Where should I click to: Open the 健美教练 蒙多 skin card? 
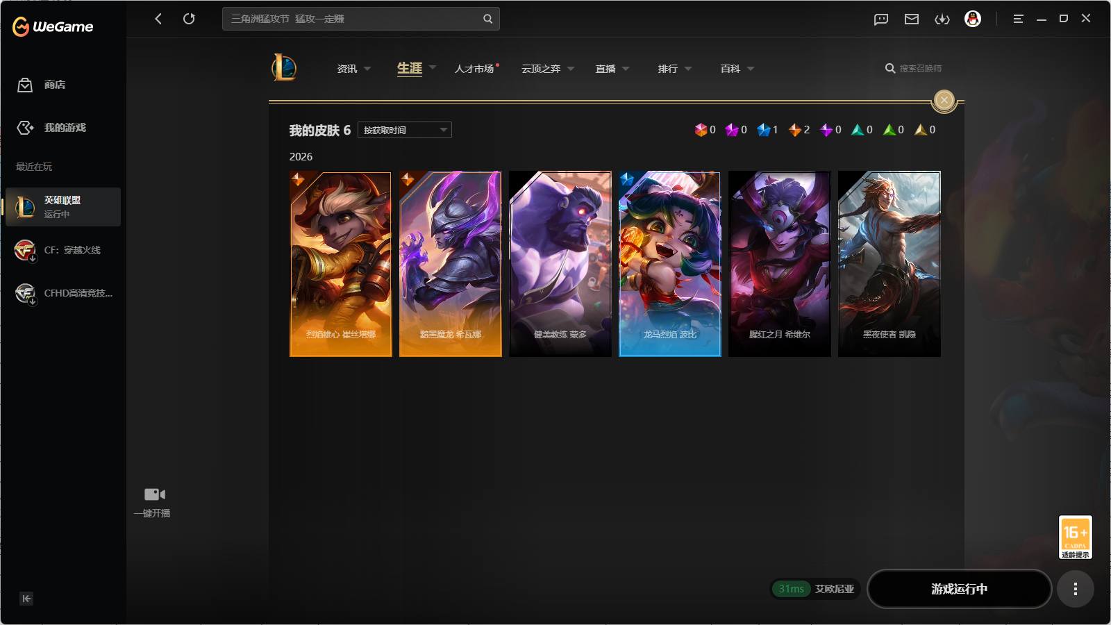click(x=560, y=265)
